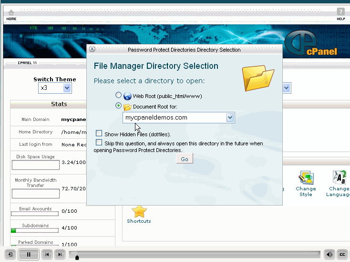Open the Switch Theme x3 dropdown
This screenshot has width=350, height=262.
click(x=55, y=88)
